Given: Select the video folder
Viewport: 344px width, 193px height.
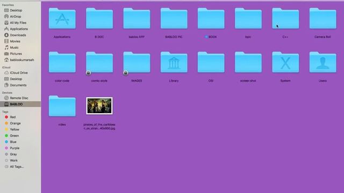Looking at the screenshot, I should [62, 106].
